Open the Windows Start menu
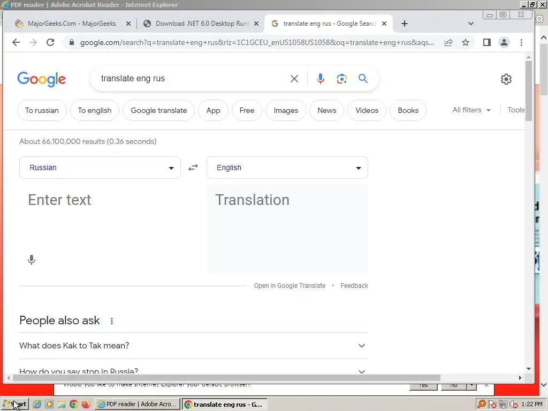The height and width of the screenshot is (411, 548). (14, 405)
